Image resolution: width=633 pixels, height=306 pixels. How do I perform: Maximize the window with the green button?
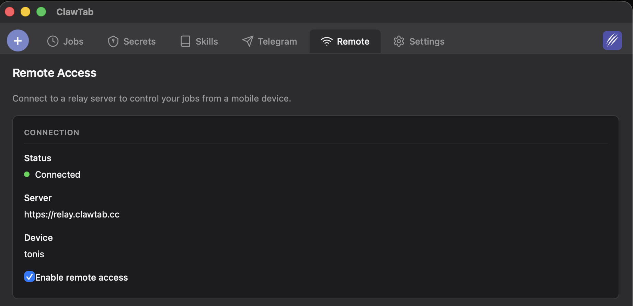coord(41,12)
